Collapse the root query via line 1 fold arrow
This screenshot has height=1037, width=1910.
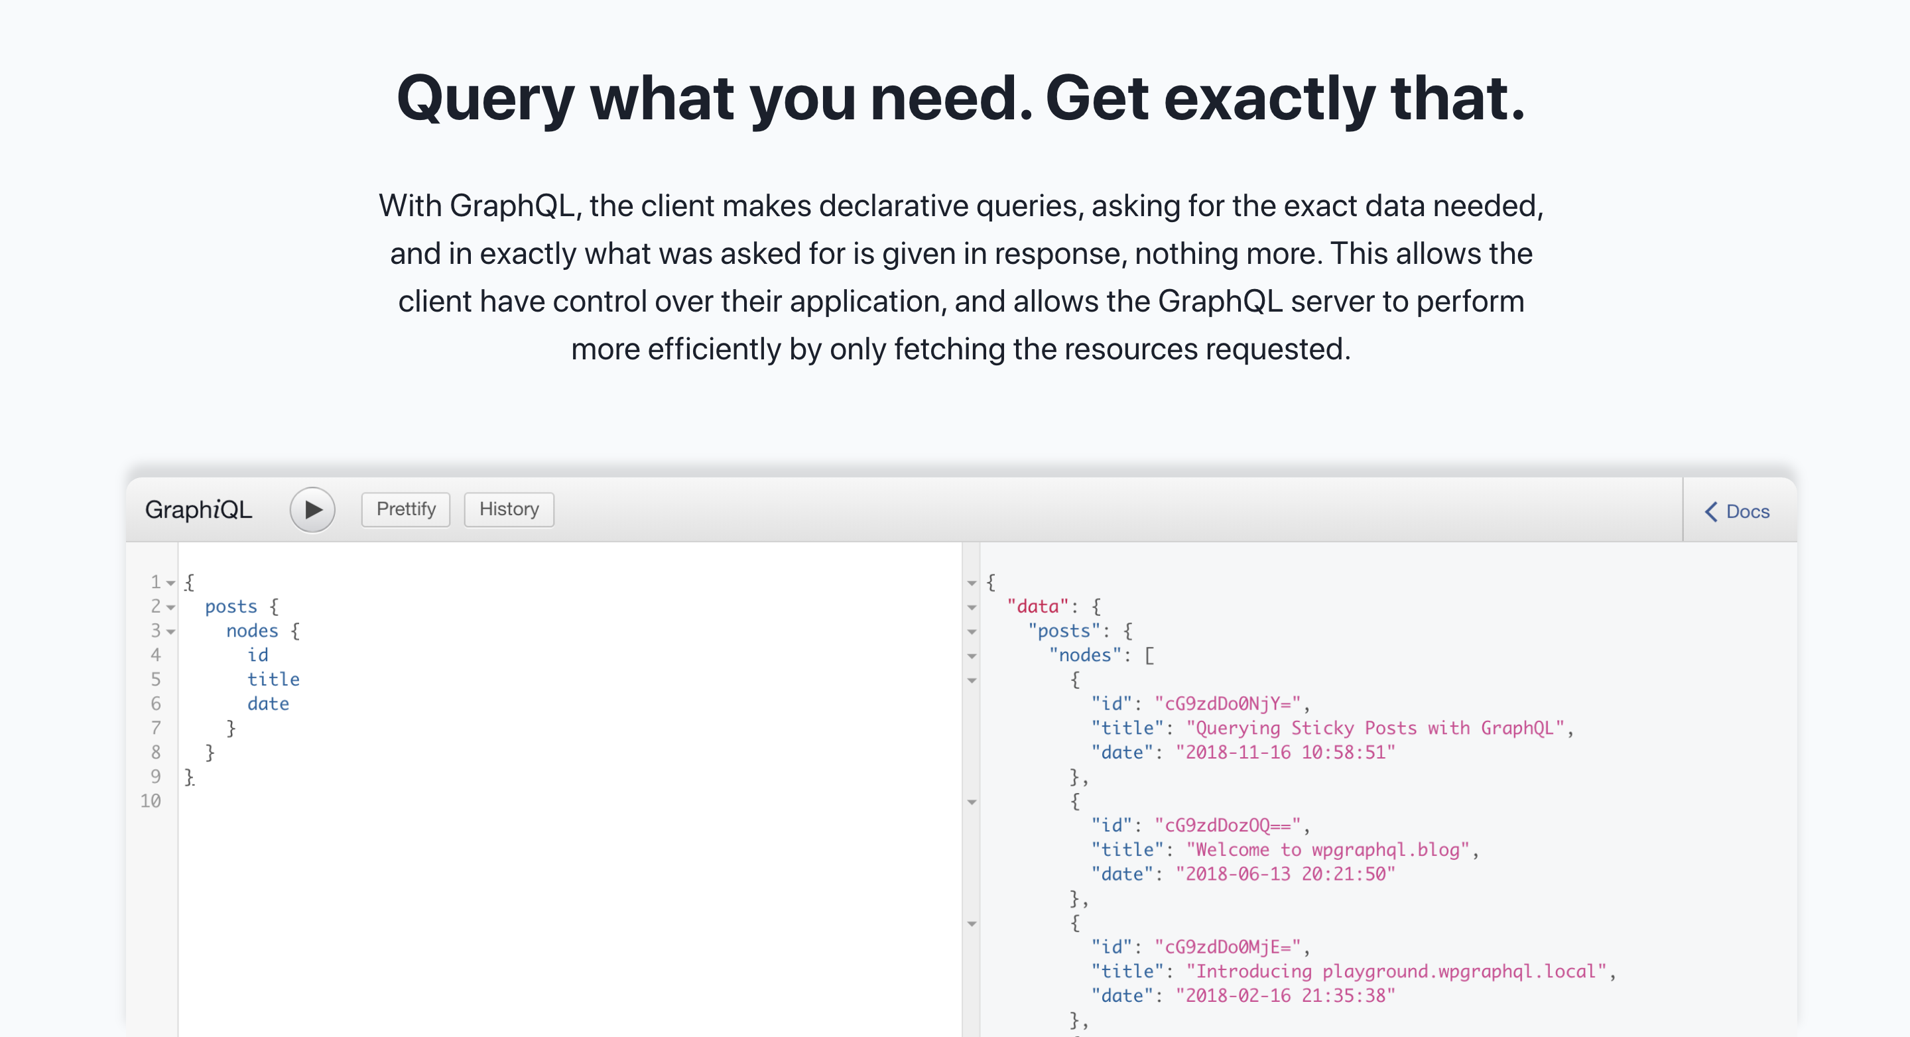(171, 583)
